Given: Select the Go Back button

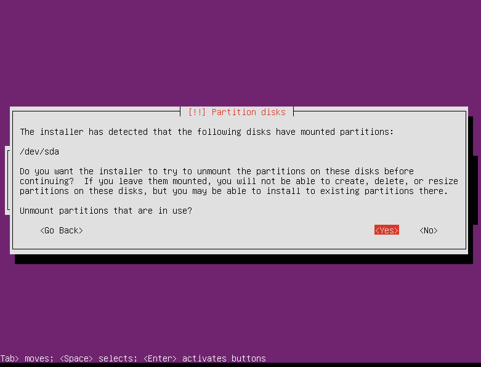Looking at the screenshot, I should [62, 230].
